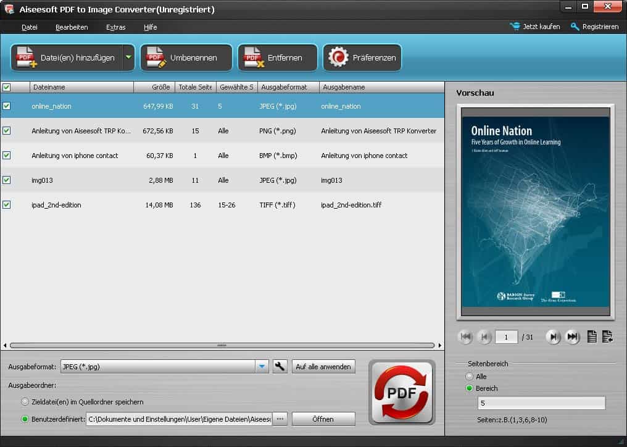The image size is (627, 447).
Task: Click the page number input field
Action: click(x=506, y=337)
